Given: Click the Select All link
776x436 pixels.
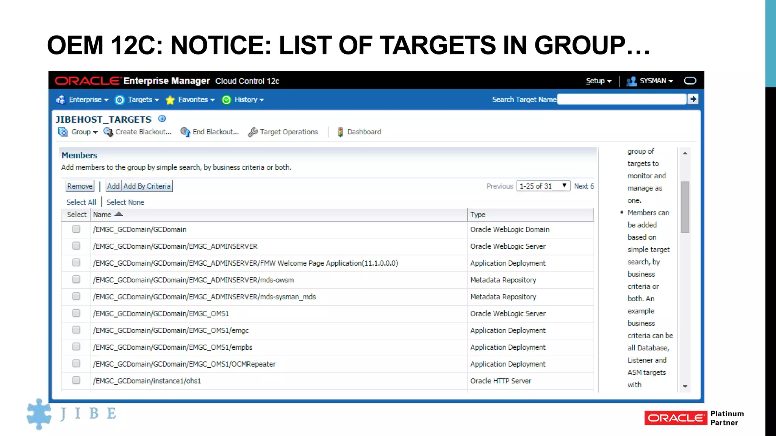Looking at the screenshot, I should click(x=81, y=202).
